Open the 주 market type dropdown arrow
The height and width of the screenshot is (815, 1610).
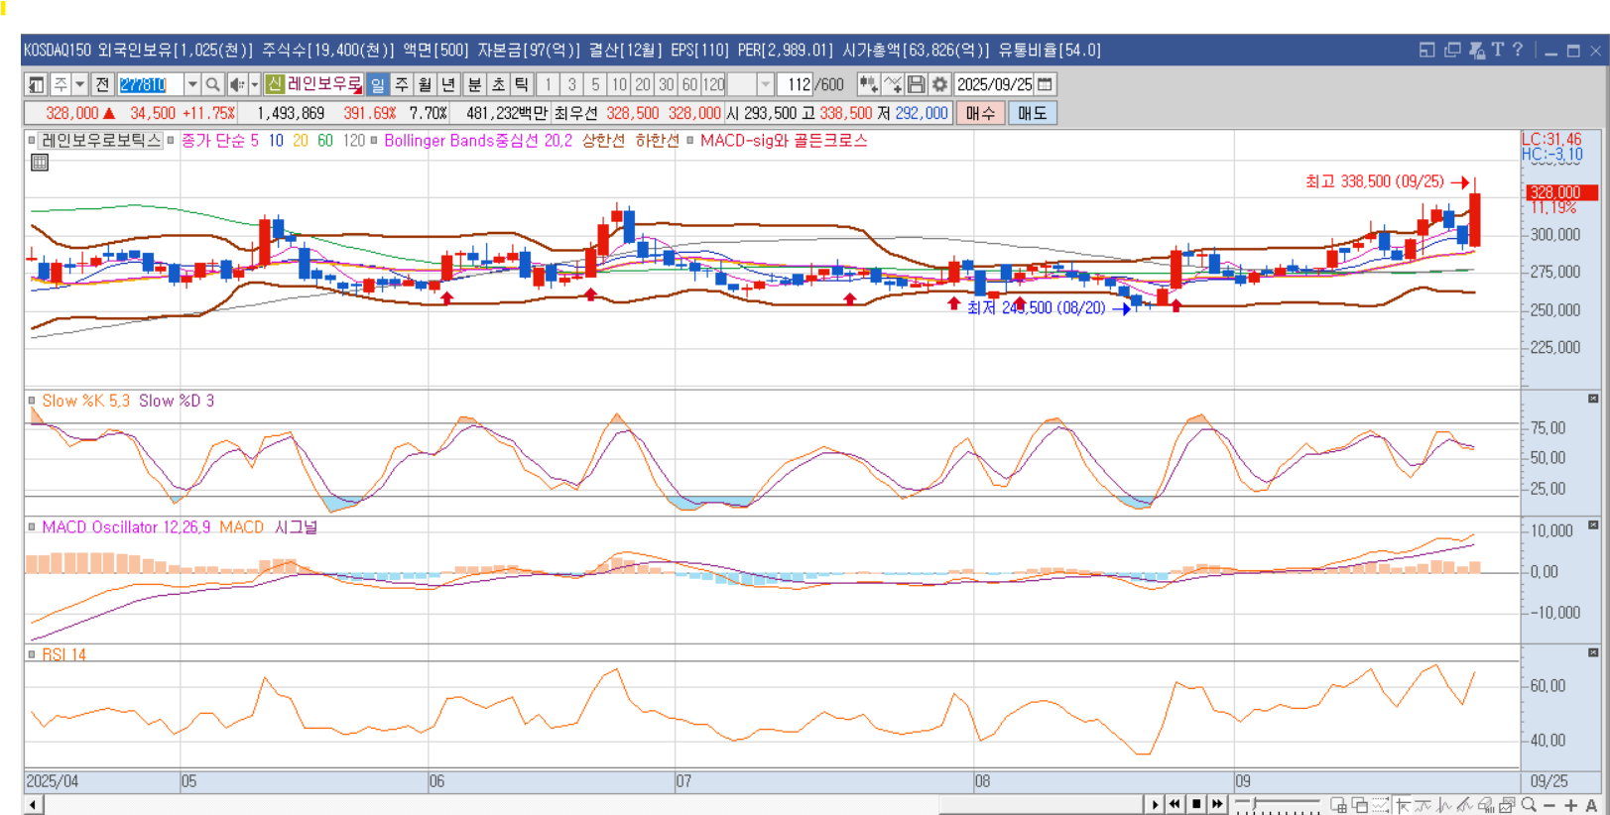[x=80, y=84]
